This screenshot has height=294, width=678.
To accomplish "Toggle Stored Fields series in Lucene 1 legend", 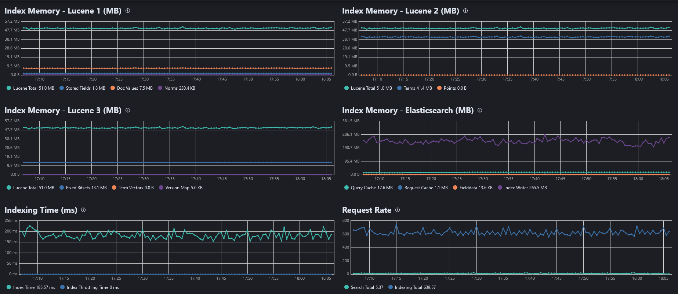I will click(x=82, y=88).
